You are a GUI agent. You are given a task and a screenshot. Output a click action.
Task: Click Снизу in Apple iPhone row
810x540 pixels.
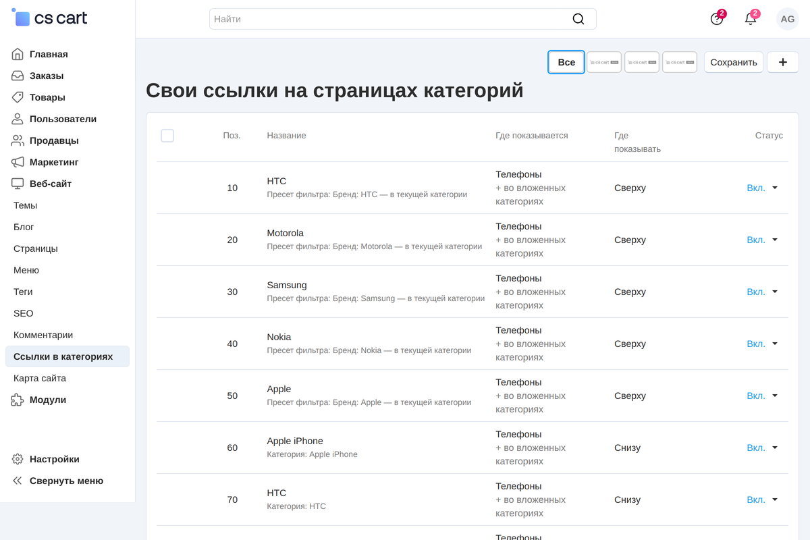pyautogui.click(x=627, y=448)
